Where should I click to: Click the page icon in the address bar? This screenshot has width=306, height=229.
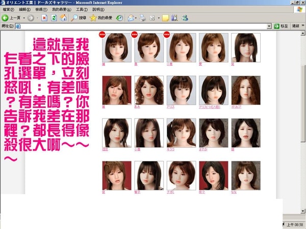click(18, 26)
